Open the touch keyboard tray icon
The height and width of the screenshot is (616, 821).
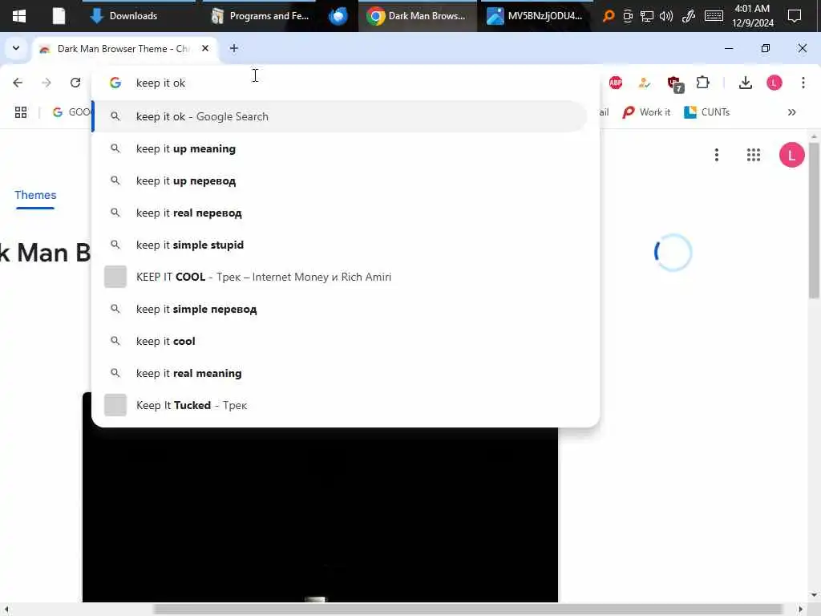[714, 16]
